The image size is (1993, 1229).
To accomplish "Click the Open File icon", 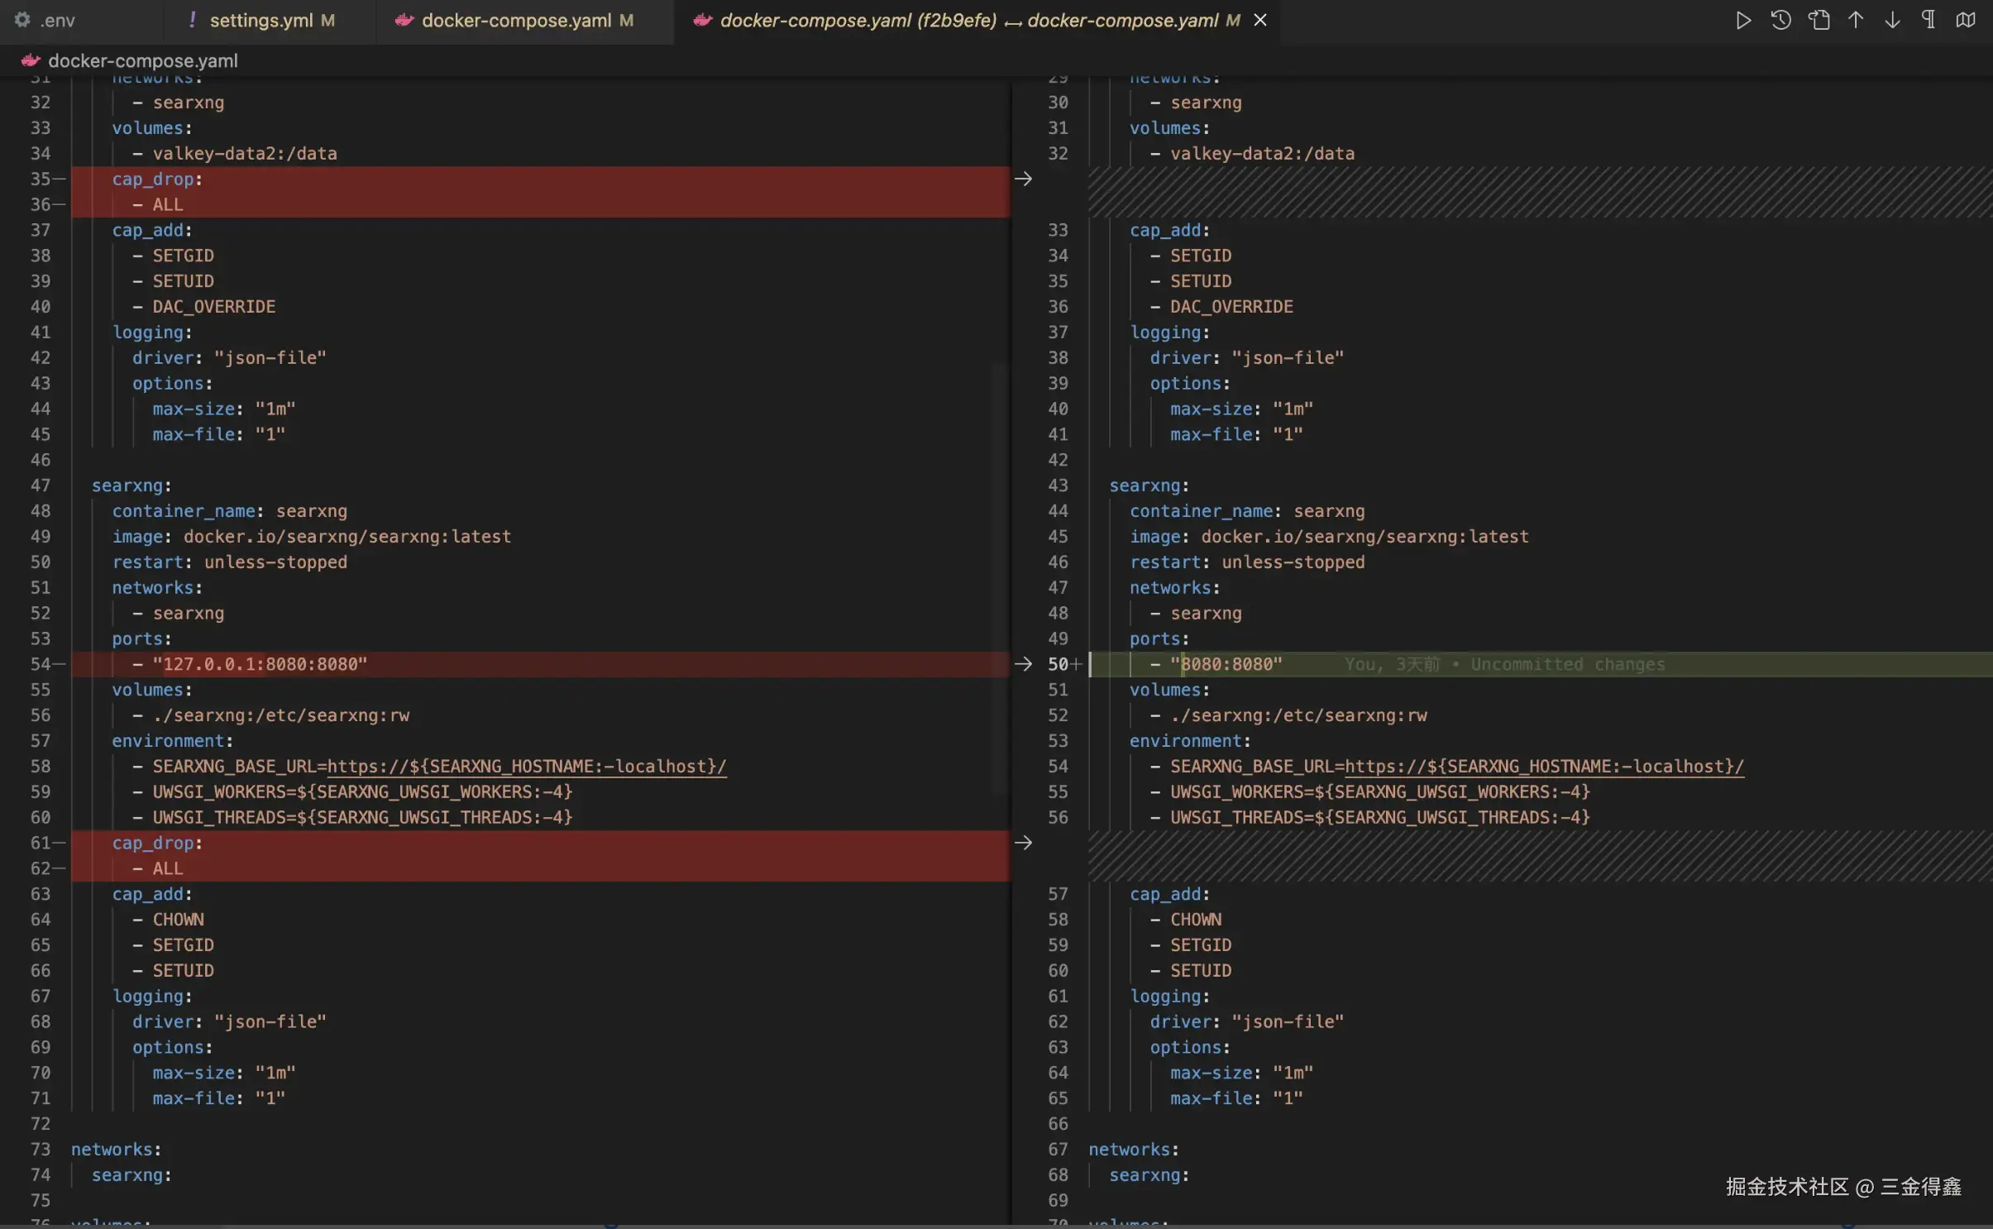I will coord(1819,21).
